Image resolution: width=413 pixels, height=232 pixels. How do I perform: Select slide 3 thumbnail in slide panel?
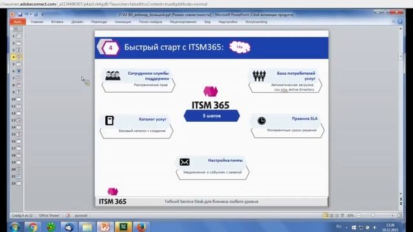[x=19, y=50]
